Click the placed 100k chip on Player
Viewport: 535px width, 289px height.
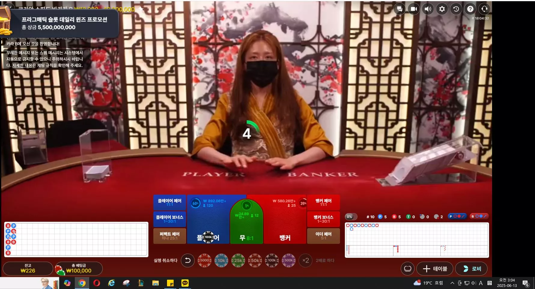208,237
